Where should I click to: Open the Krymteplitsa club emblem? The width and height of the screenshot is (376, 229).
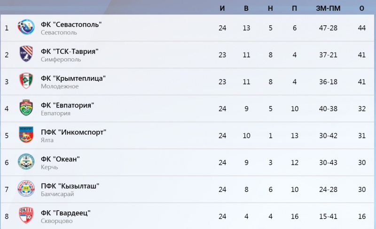click(x=26, y=81)
